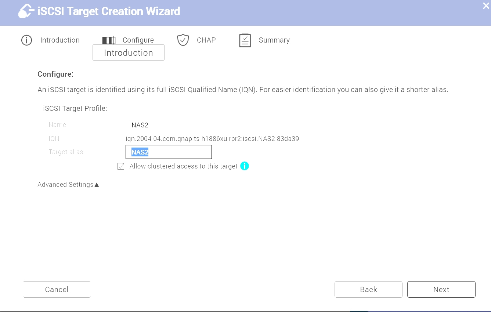Click the teal info icon beside clustered access
The height and width of the screenshot is (312, 491).
(x=244, y=166)
